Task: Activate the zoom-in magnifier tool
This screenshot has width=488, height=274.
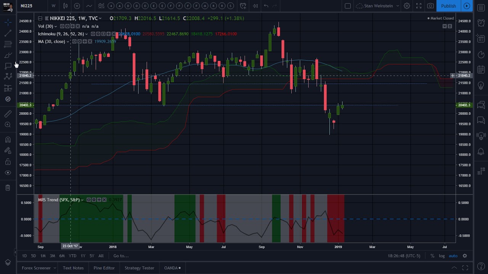Action: click(8, 124)
